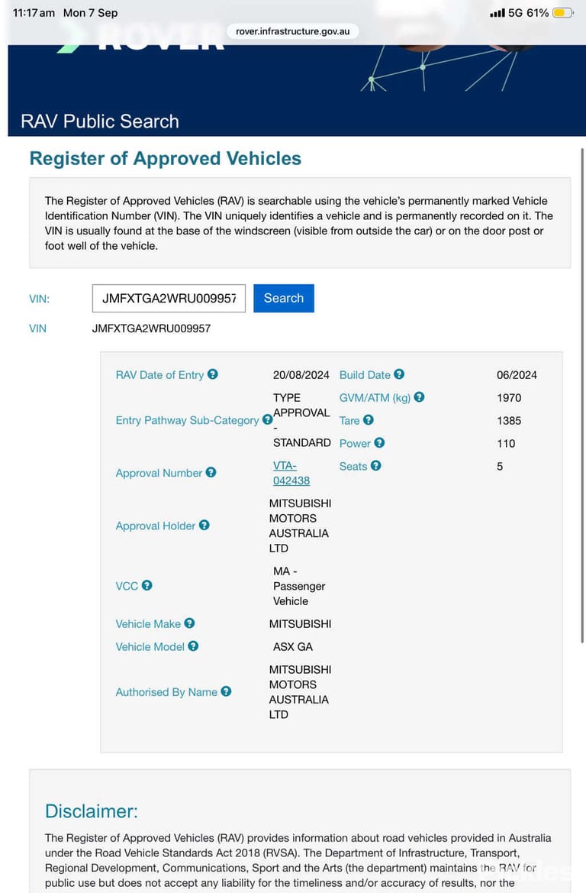Open Build Date help icon

click(399, 374)
